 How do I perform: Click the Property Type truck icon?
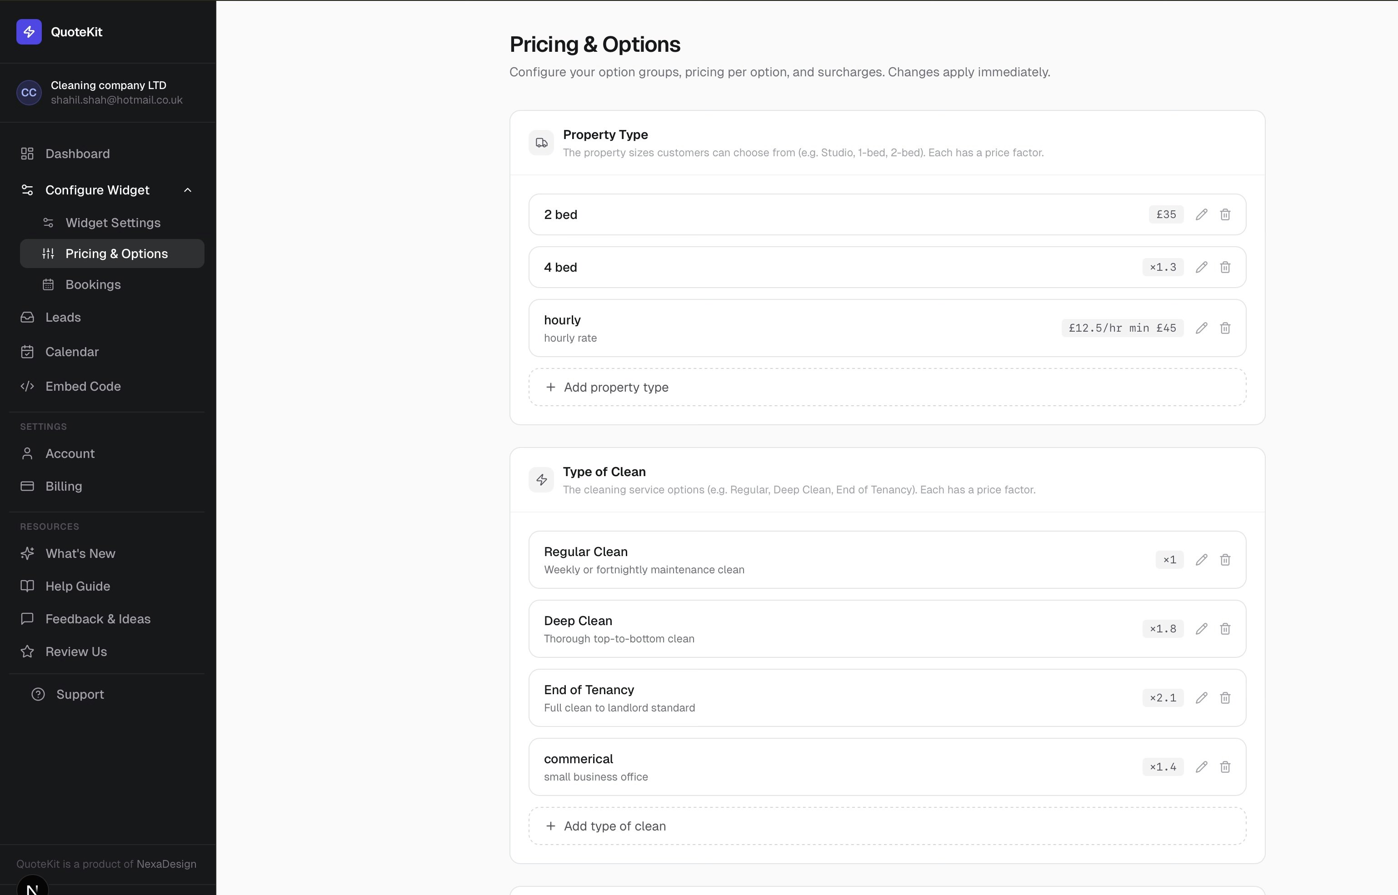tap(541, 143)
